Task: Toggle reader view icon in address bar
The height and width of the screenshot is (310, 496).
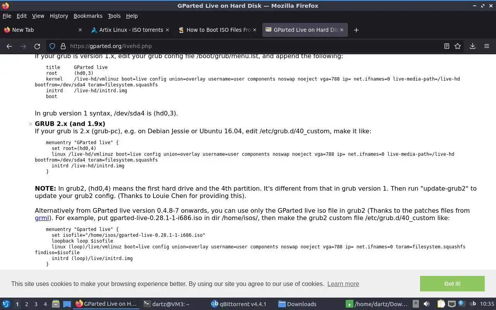Action: pos(447,46)
